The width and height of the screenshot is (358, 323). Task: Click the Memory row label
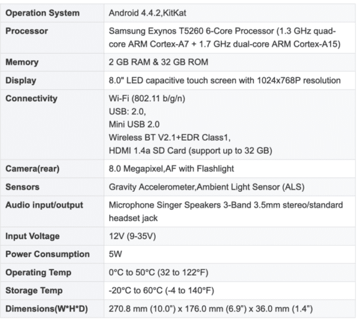[x=22, y=62]
